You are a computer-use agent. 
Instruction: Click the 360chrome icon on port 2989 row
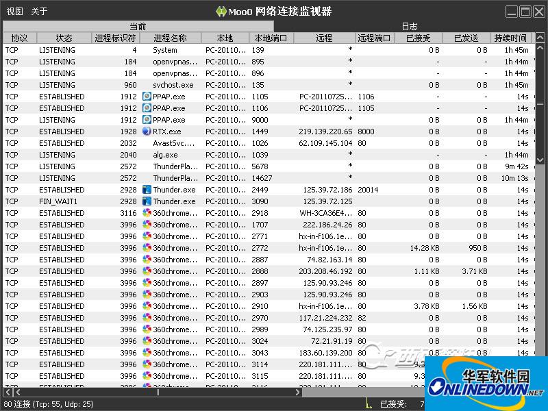pos(147,329)
